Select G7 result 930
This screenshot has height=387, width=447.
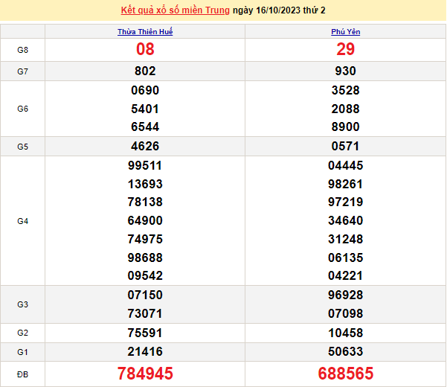pyautogui.click(x=346, y=71)
